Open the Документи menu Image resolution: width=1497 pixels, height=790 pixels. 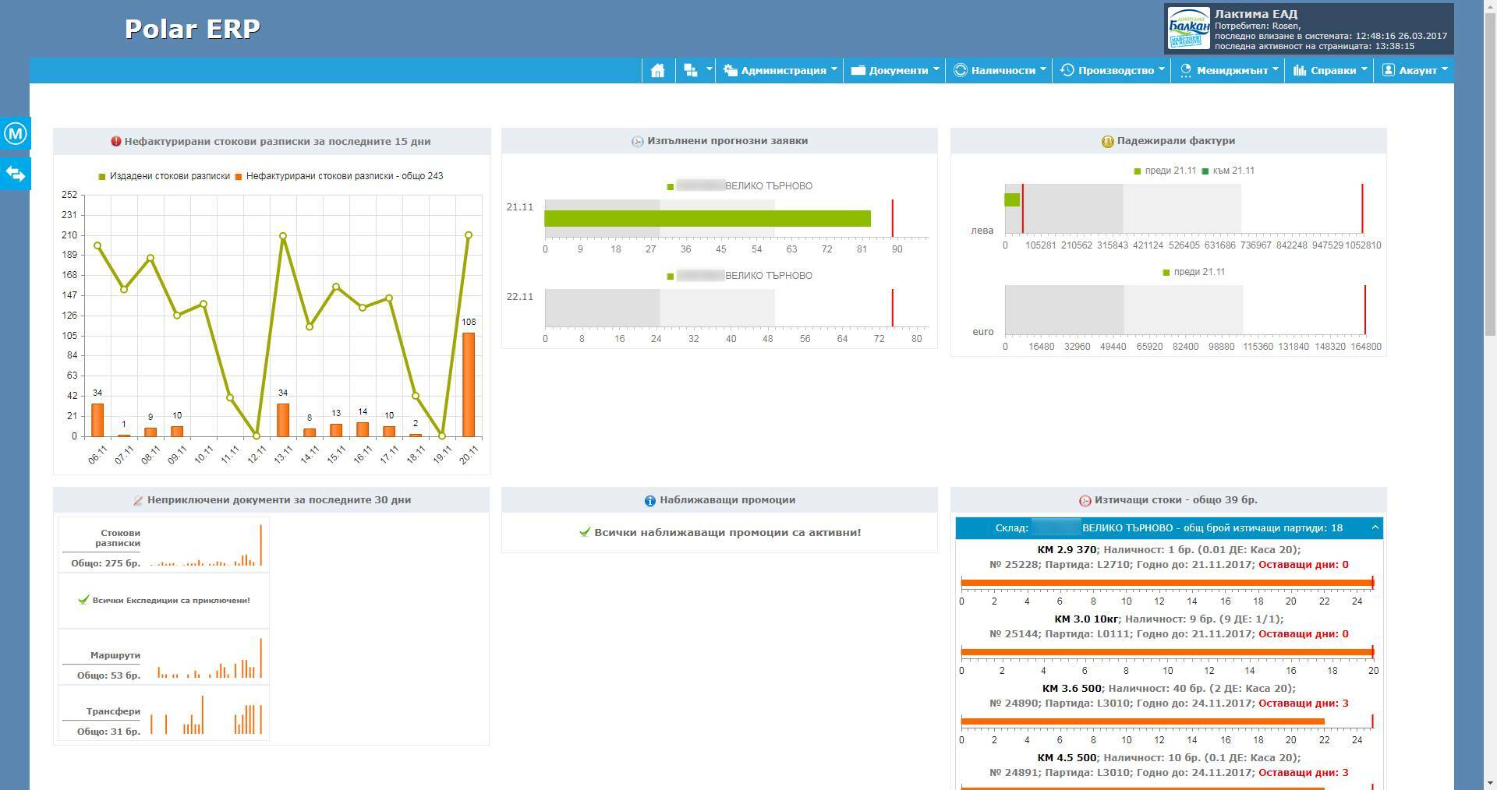pos(895,70)
